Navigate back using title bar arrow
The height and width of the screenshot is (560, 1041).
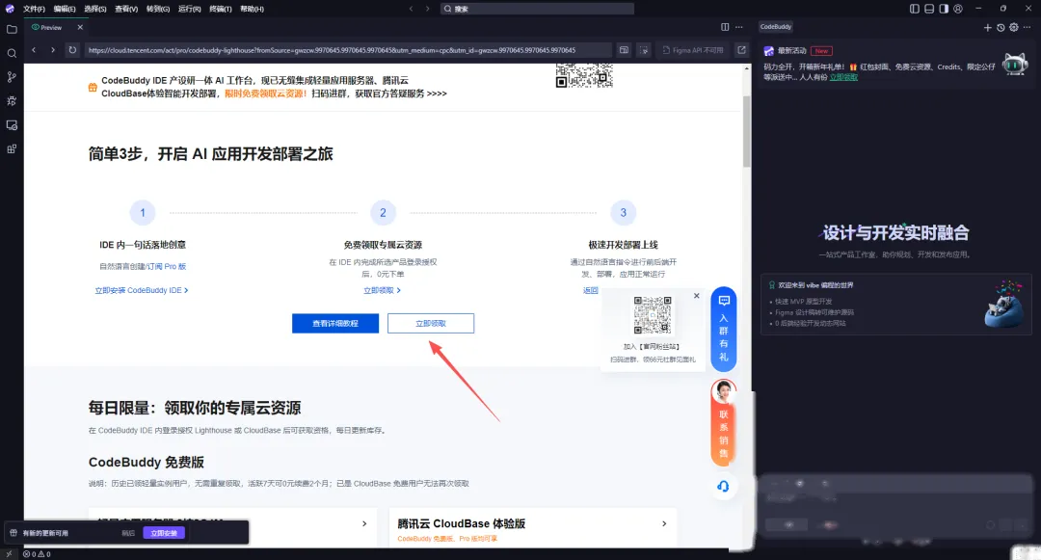pos(411,9)
